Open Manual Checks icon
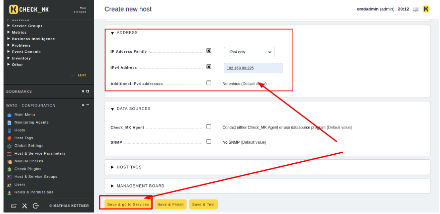This screenshot has height=214, width=440. point(9,161)
